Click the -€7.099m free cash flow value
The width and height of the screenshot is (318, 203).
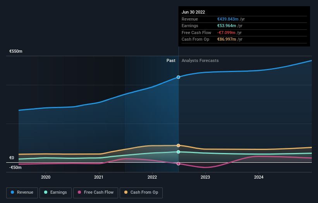(x=226, y=33)
